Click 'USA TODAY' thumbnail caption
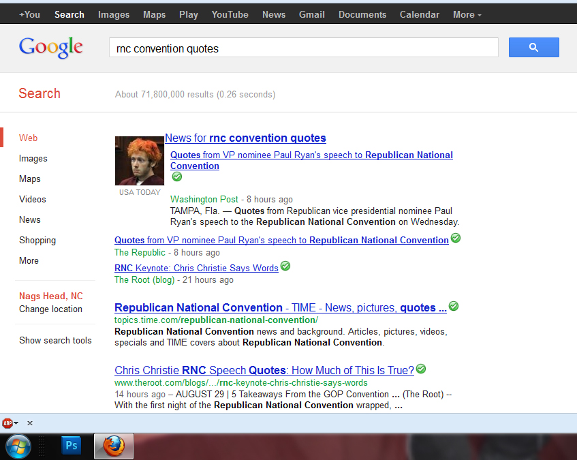577x460 pixels. tap(140, 192)
